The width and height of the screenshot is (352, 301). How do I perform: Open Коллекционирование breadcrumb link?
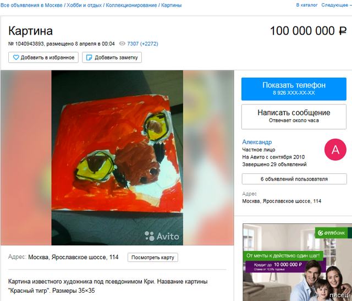pyautogui.click(x=131, y=5)
